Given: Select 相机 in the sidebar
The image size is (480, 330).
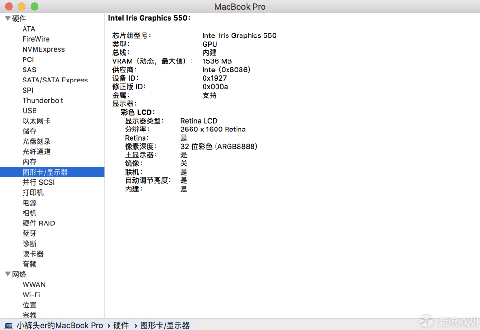Looking at the screenshot, I should pyautogui.click(x=29, y=213).
